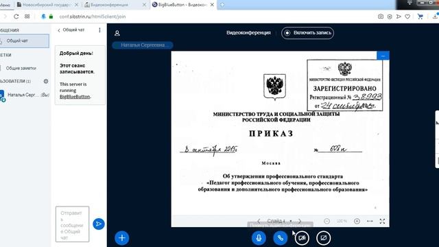Focus the chat message input field
This screenshot has height=247, width=439.
coord(72,224)
